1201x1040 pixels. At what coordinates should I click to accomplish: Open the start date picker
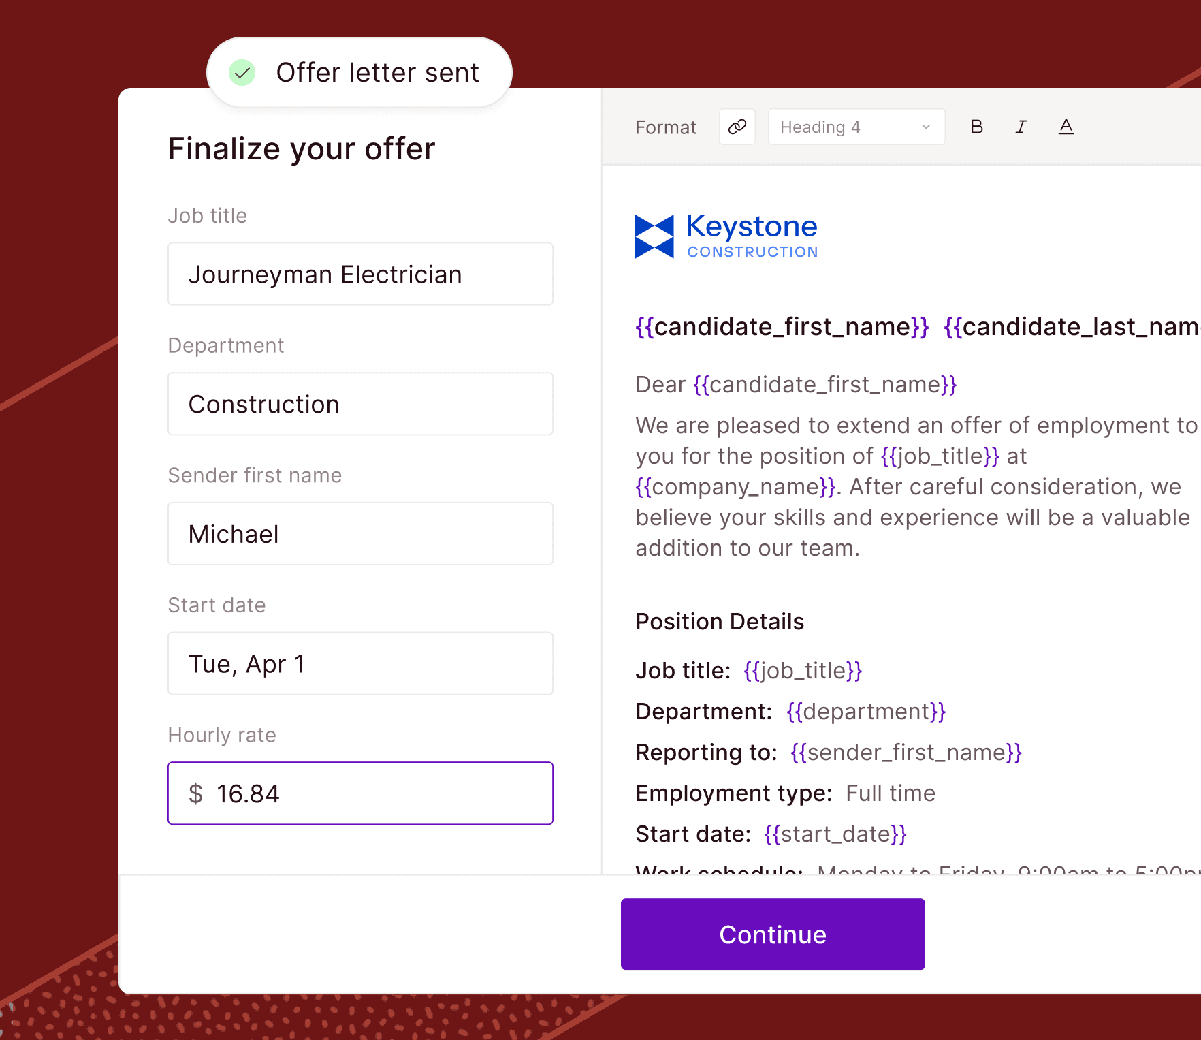tap(360, 663)
